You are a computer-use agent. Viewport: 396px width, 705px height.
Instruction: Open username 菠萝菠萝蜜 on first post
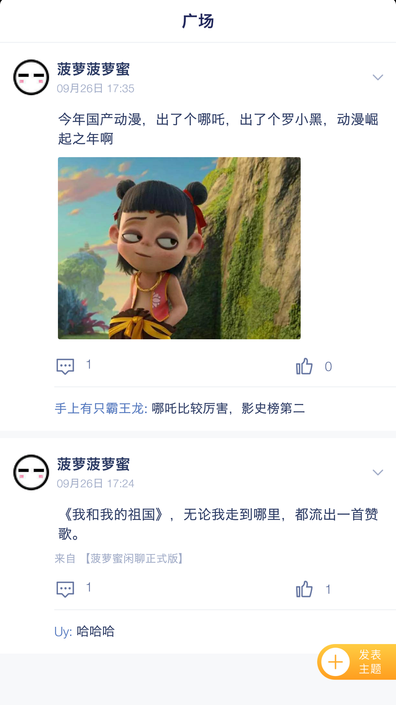click(93, 69)
